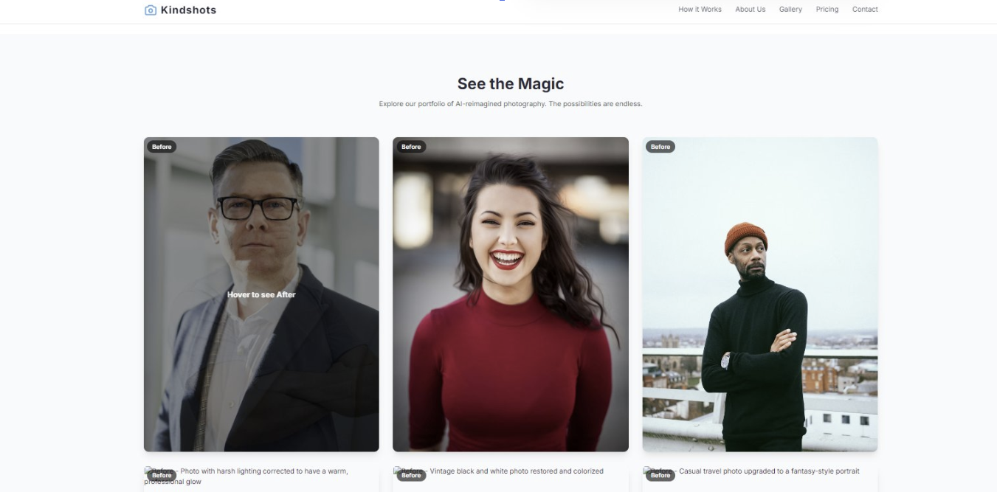Click the man in orange beanie portrait
Viewport: 997px width, 492px height.
pyautogui.click(x=760, y=294)
